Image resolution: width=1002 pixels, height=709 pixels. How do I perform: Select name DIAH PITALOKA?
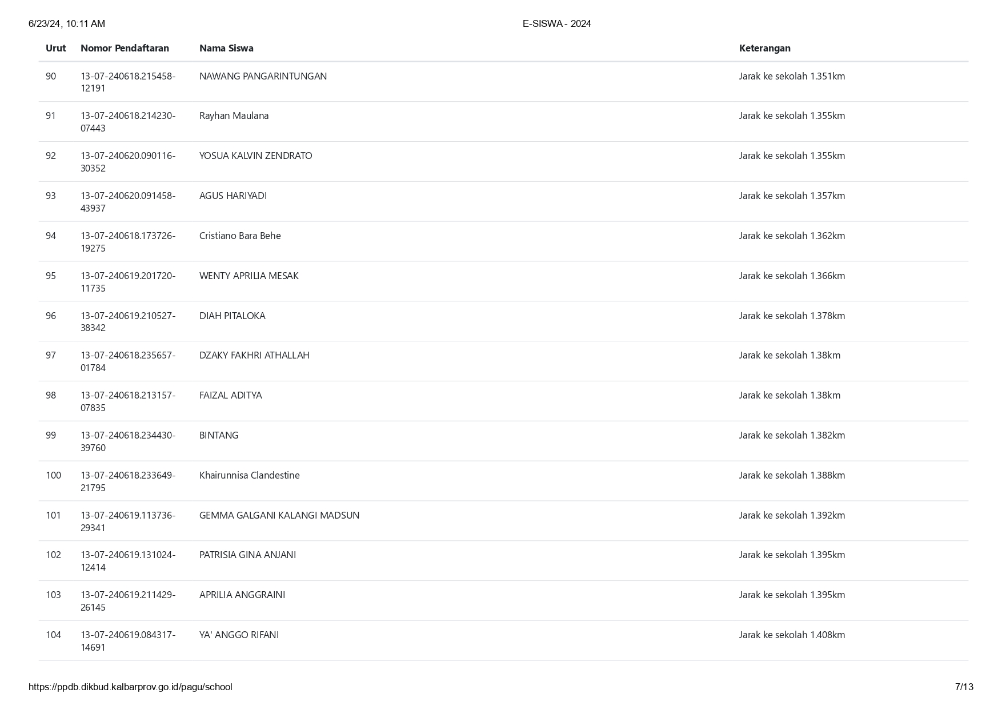point(232,316)
